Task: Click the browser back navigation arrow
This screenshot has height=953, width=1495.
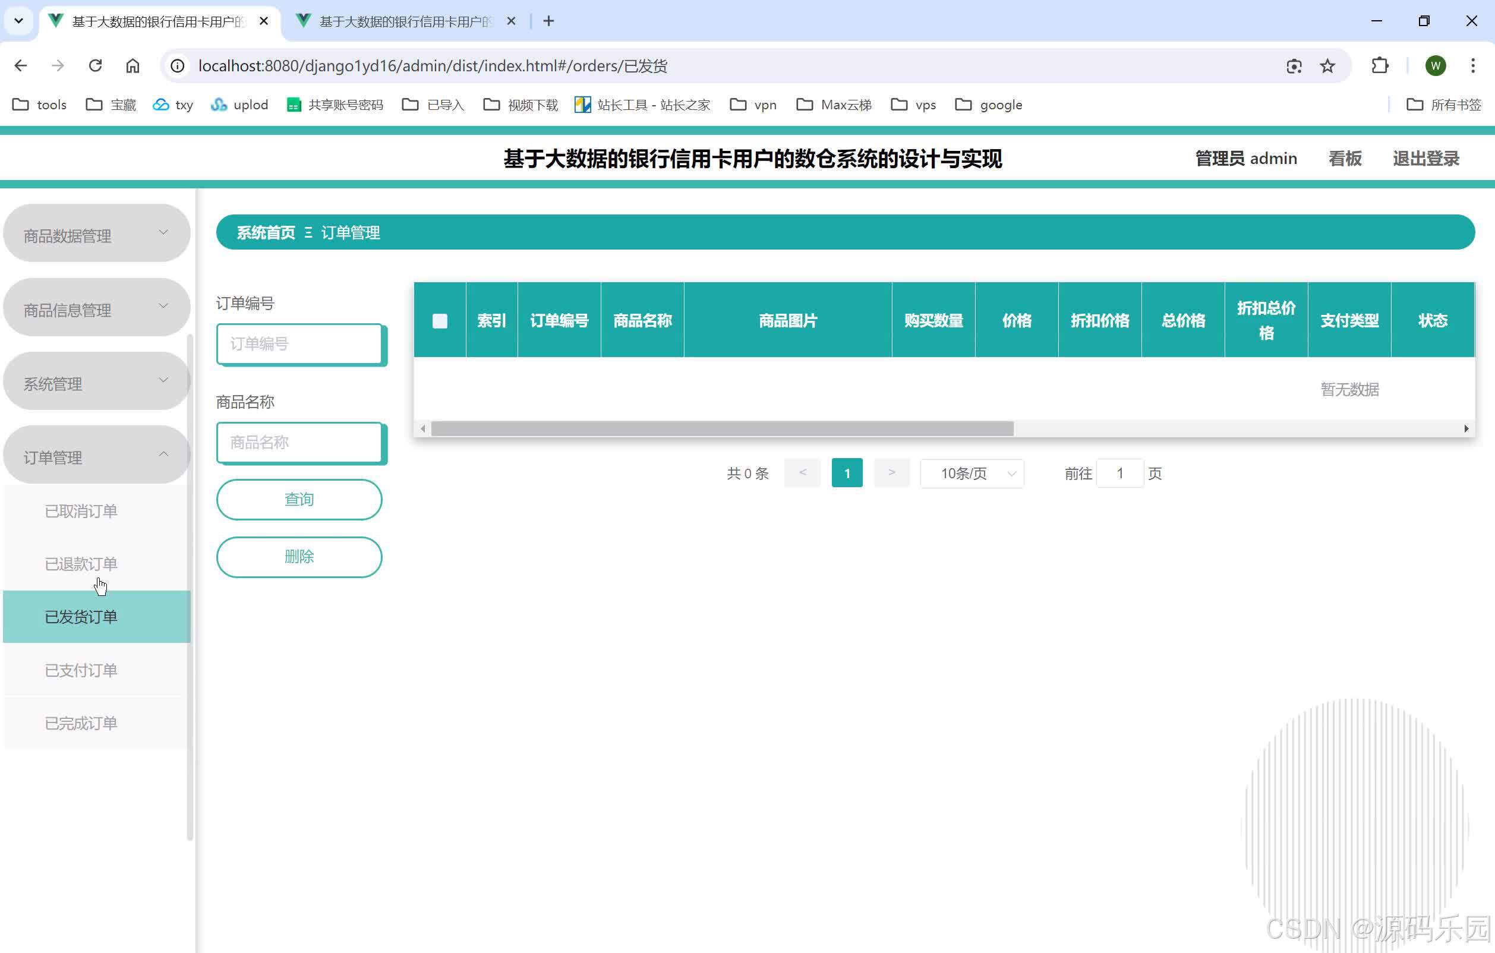Action: click(x=20, y=65)
